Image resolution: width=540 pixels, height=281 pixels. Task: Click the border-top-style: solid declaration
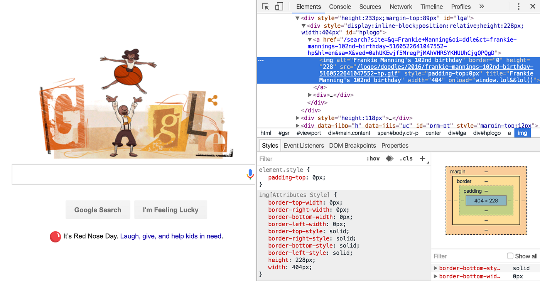(309, 231)
